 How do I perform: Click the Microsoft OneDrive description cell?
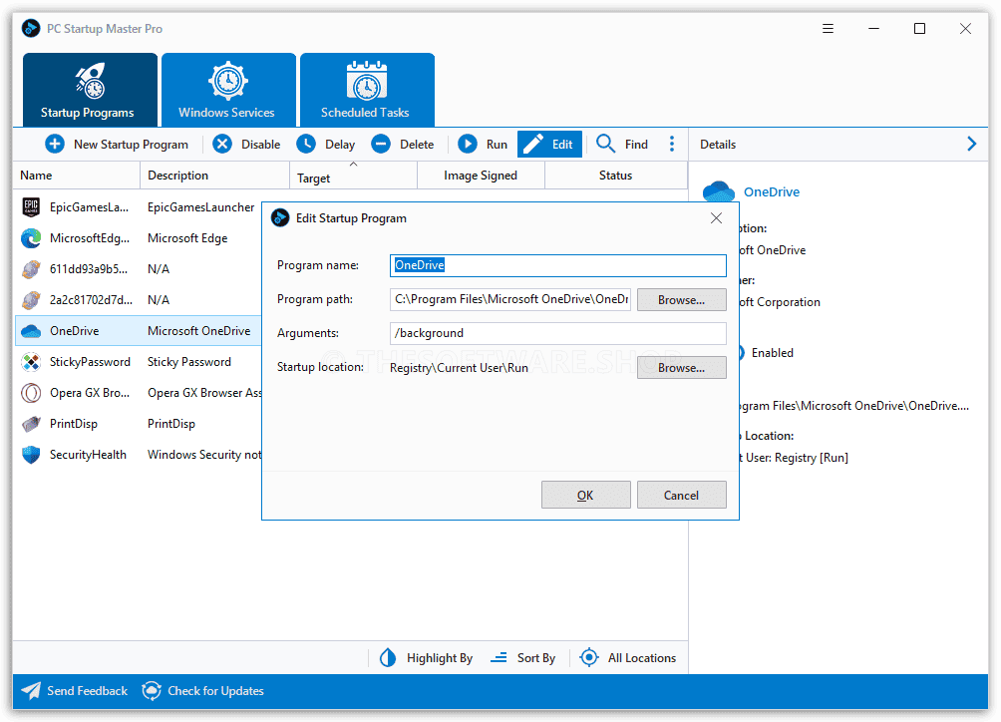199,331
